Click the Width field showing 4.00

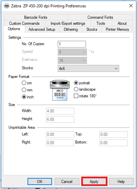coord(60,111)
